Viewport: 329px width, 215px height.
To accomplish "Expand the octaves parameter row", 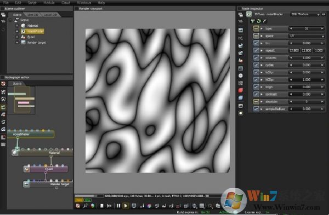I will (x=262, y=58).
